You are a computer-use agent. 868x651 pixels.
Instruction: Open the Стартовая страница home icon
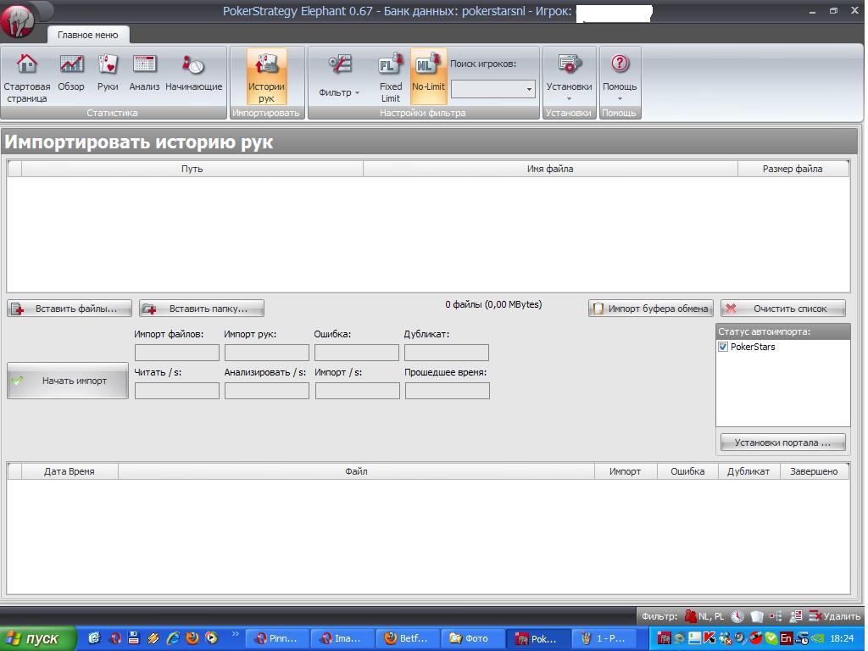click(x=26, y=78)
